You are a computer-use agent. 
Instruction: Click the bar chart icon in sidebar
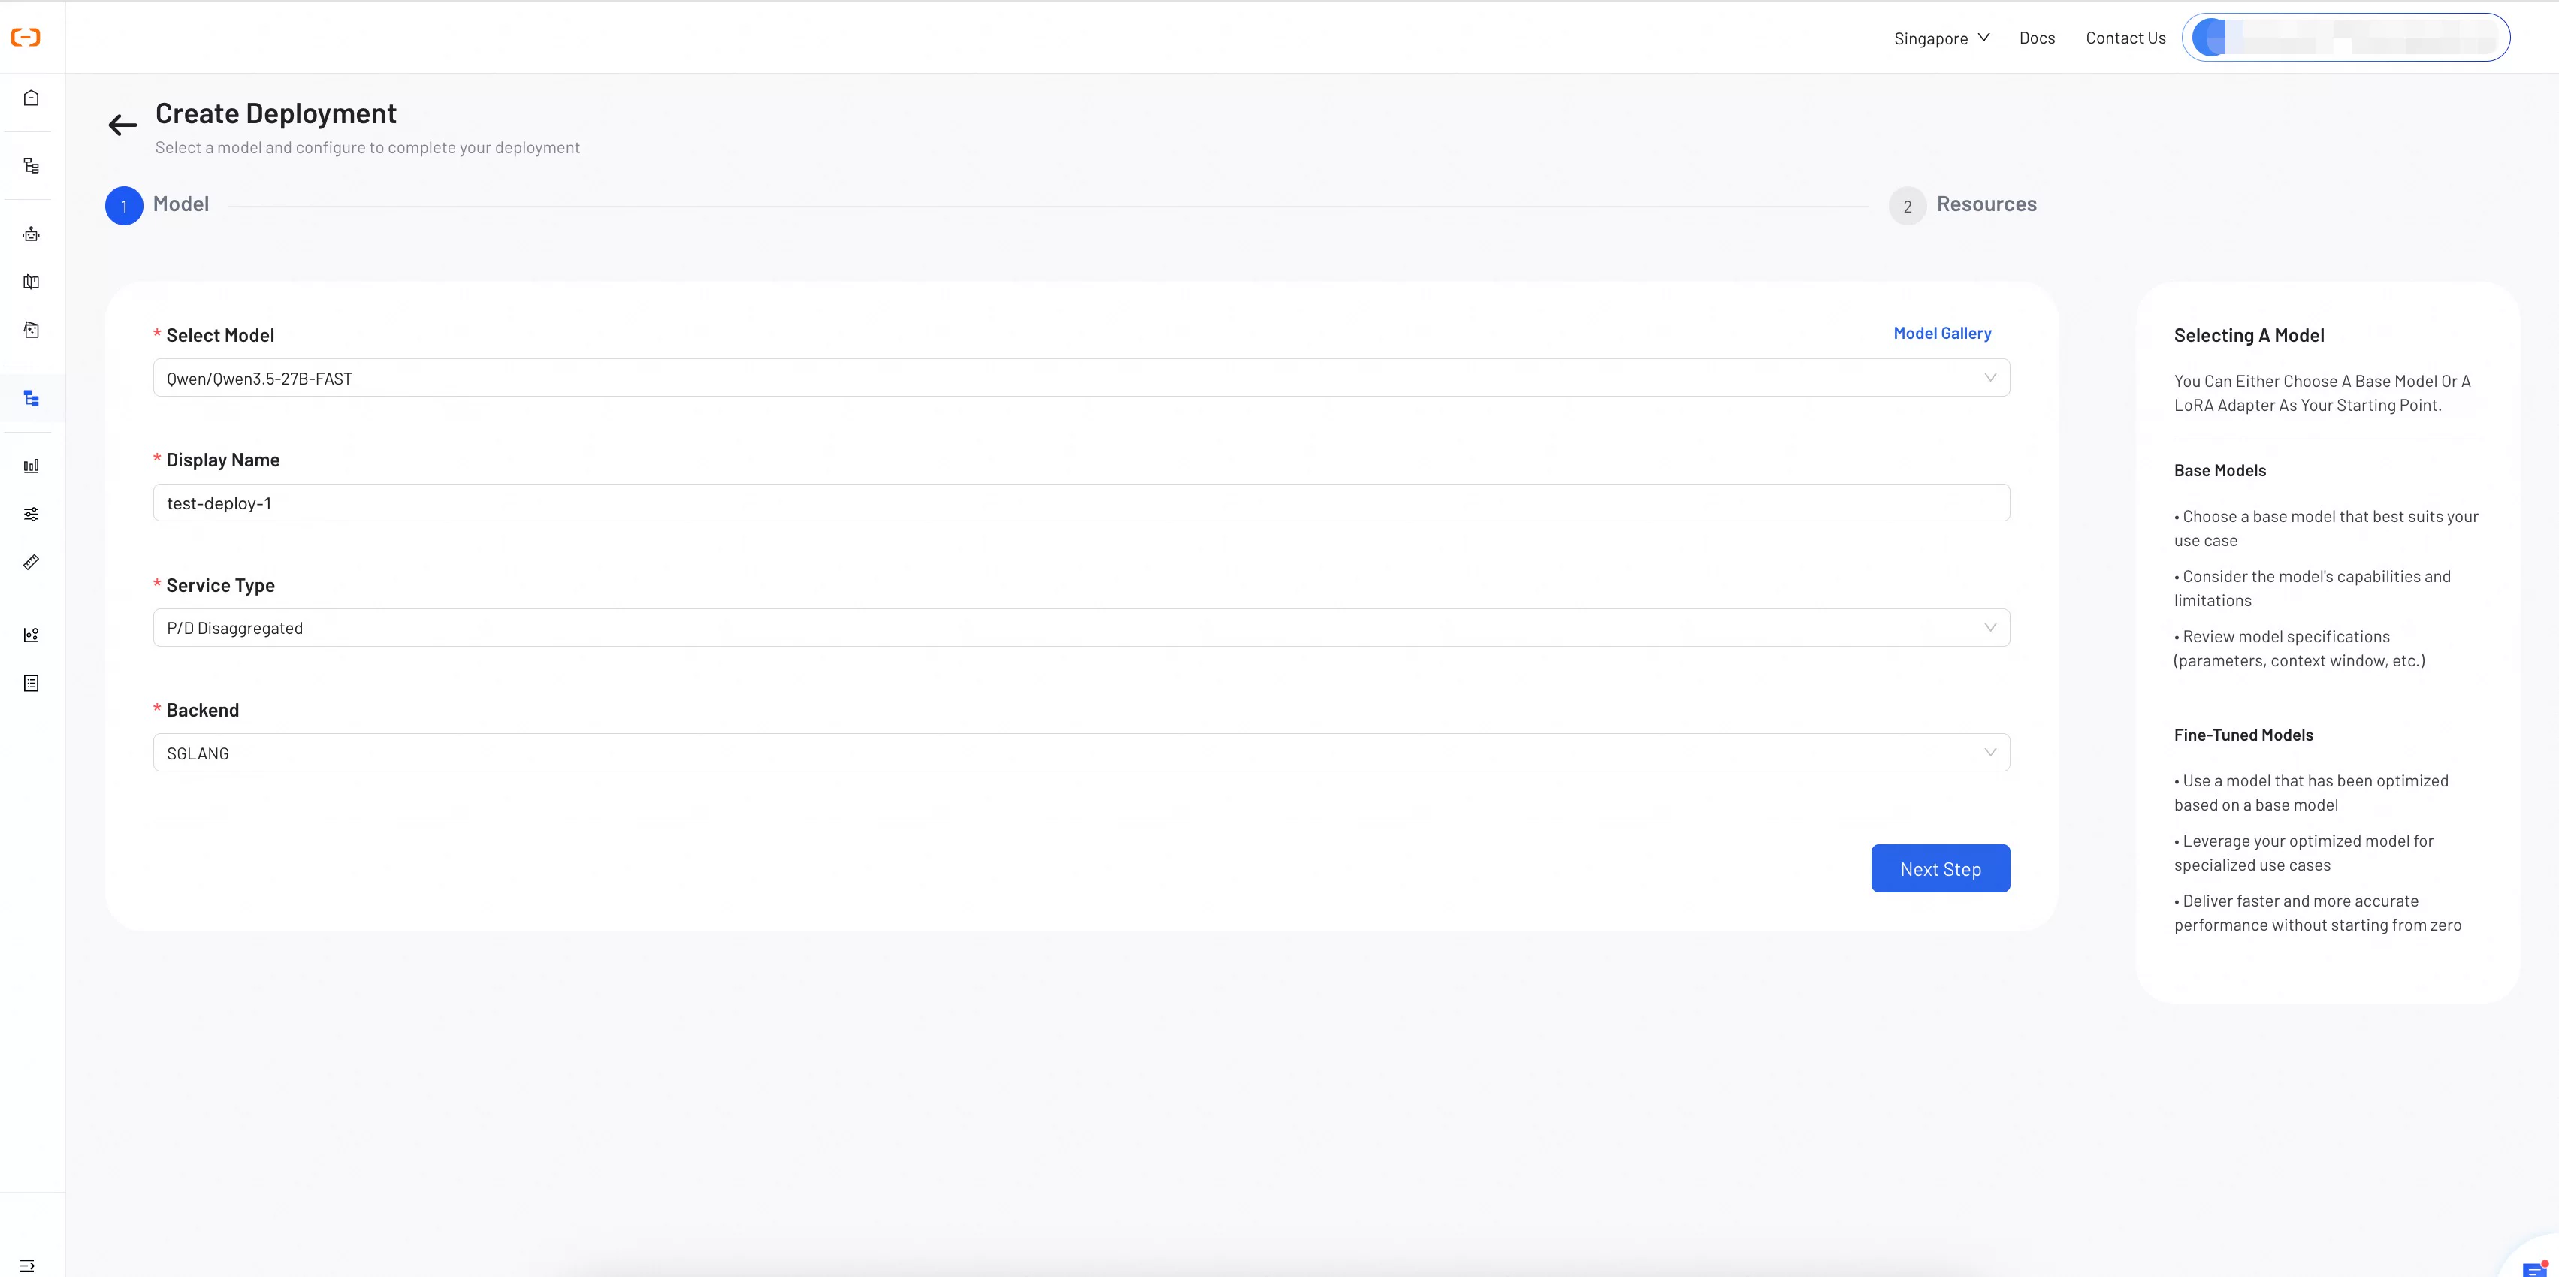[x=31, y=466]
